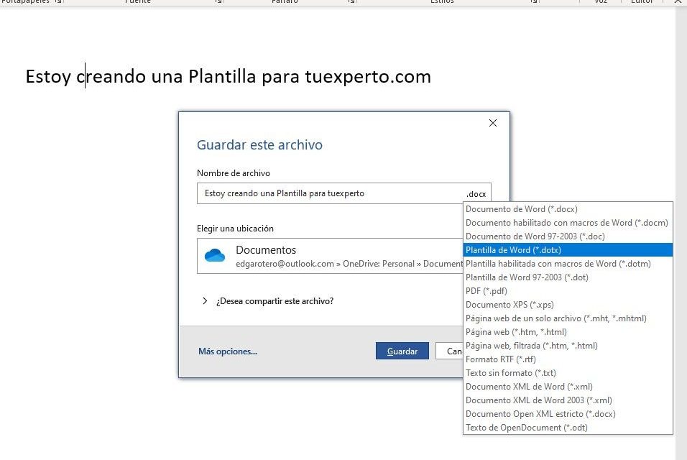Choose Página web, filtrada format

tap(531, 346)
